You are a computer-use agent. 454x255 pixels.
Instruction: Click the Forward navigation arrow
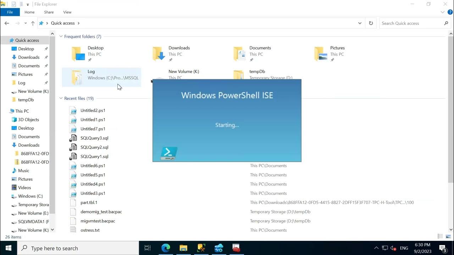click(17, 23)
